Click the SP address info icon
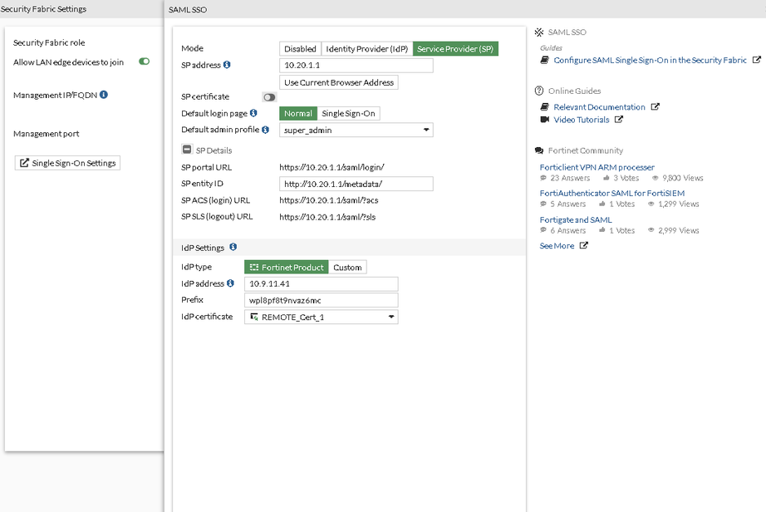 point(227,65)
